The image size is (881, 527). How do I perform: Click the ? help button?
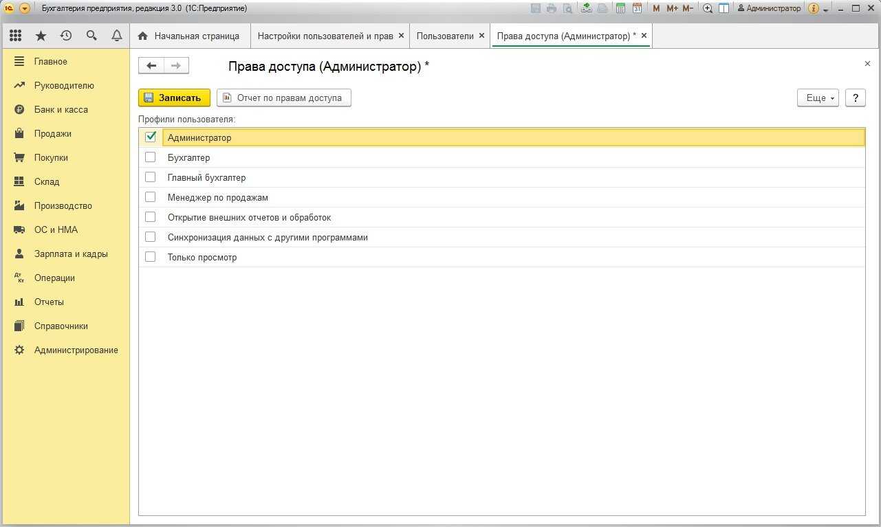tap(855, 98)
